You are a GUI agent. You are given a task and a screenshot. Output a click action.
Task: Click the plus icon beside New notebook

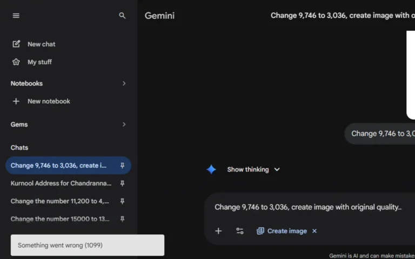(16, 101)
